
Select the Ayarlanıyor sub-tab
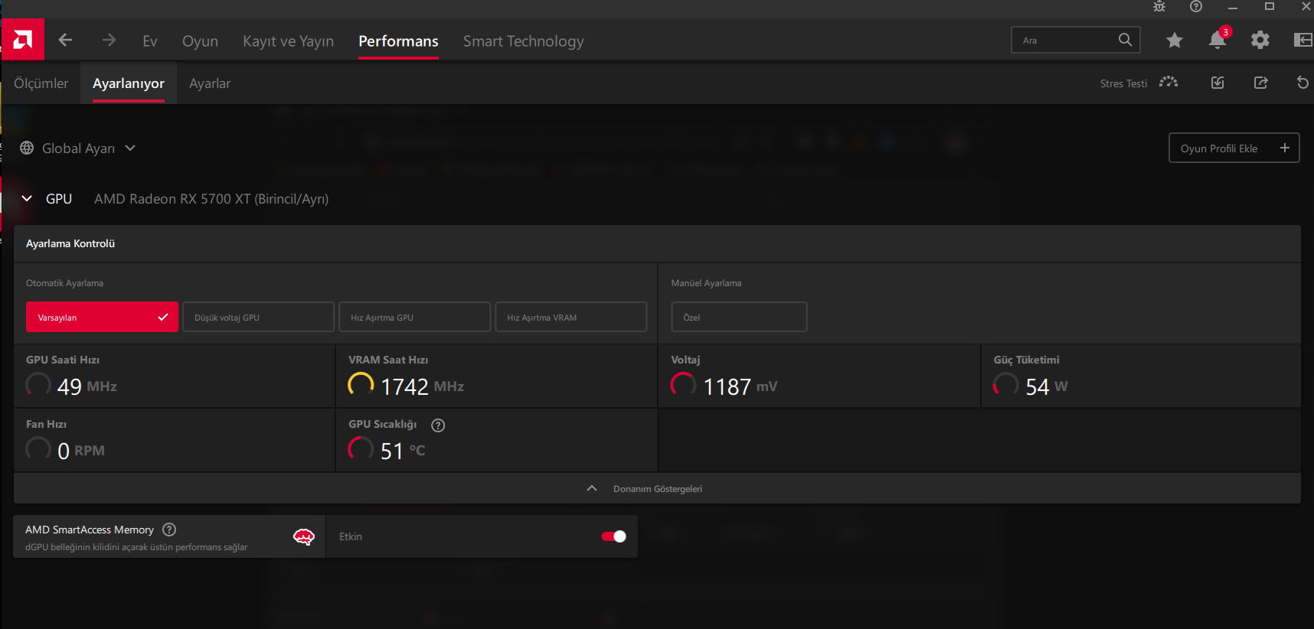[x=129, y=83]
